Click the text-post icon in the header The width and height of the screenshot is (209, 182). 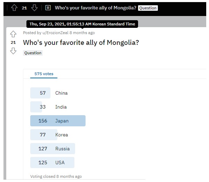[x=48, y=7]
